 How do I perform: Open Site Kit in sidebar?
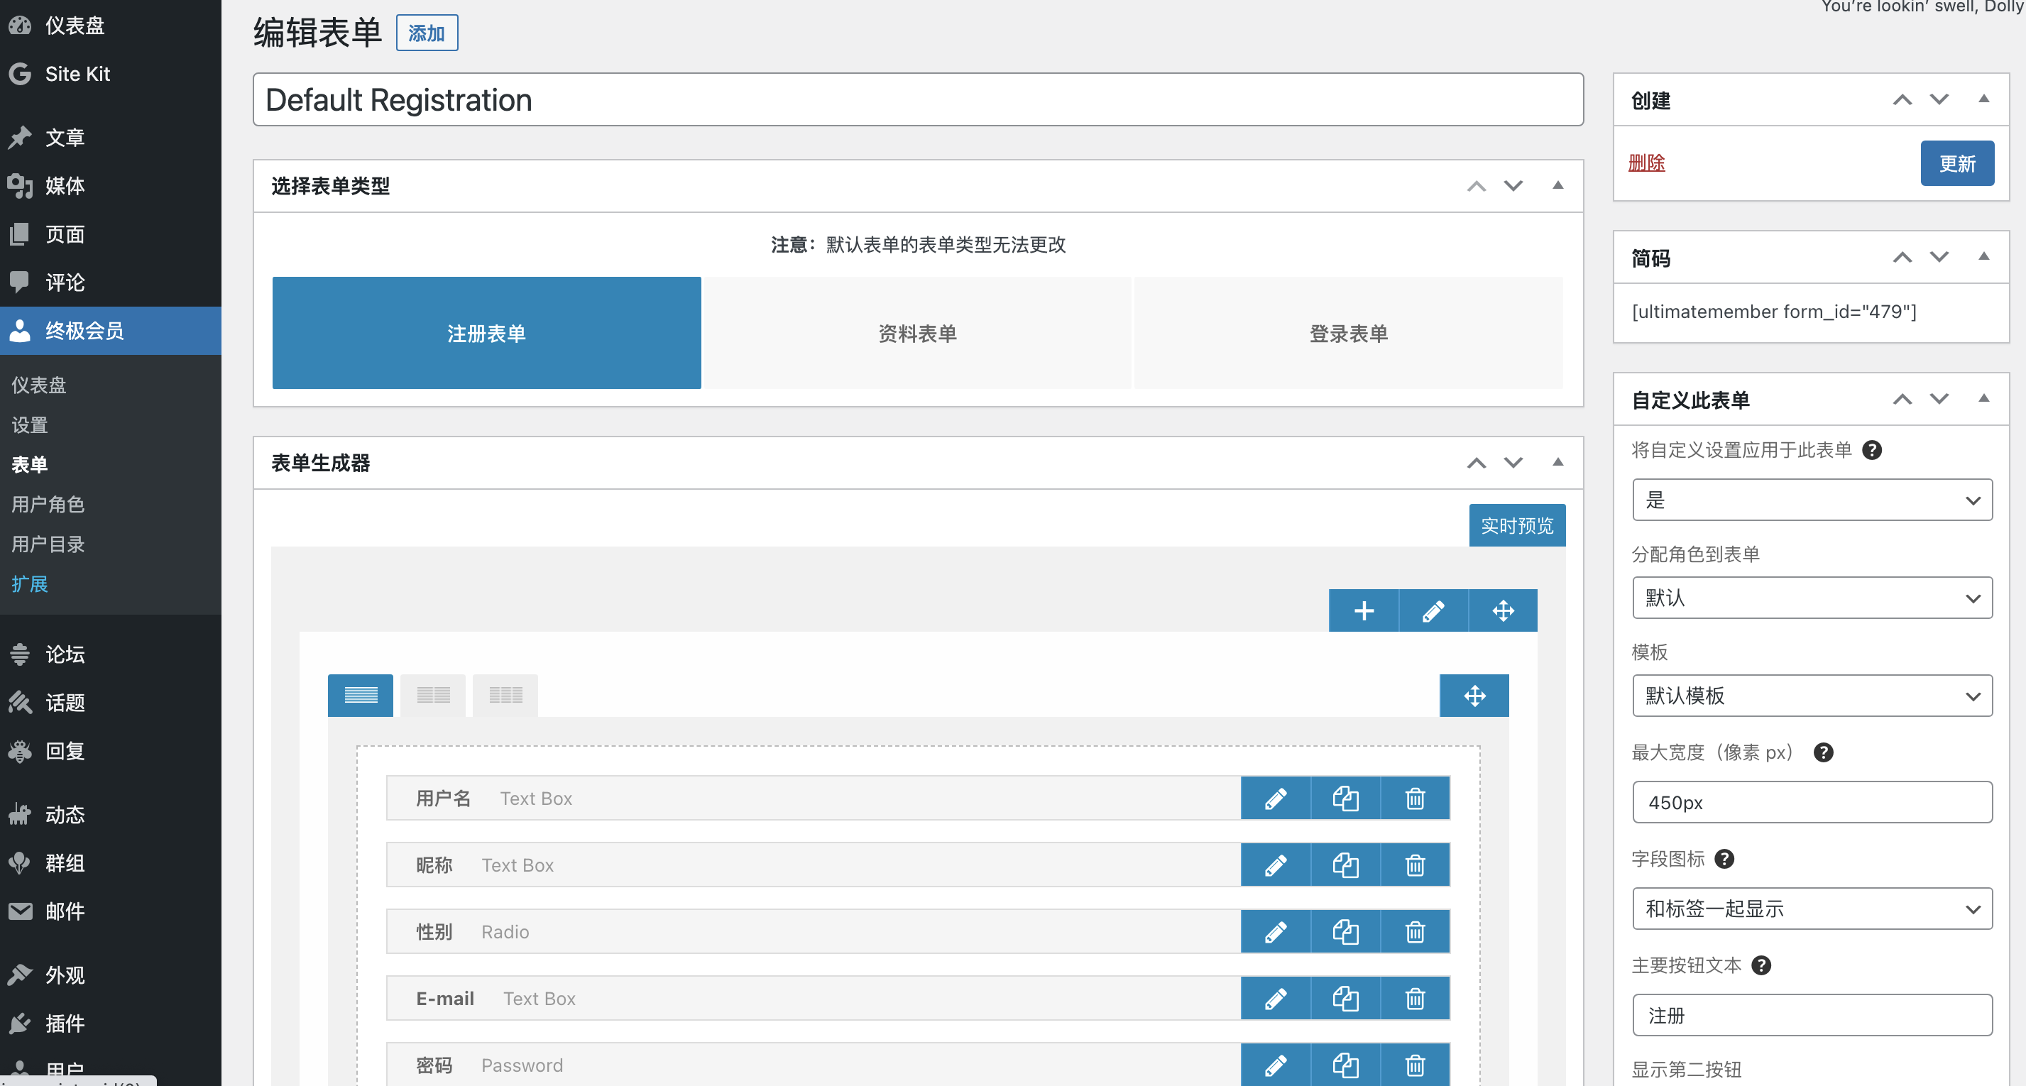pos(77,74)
